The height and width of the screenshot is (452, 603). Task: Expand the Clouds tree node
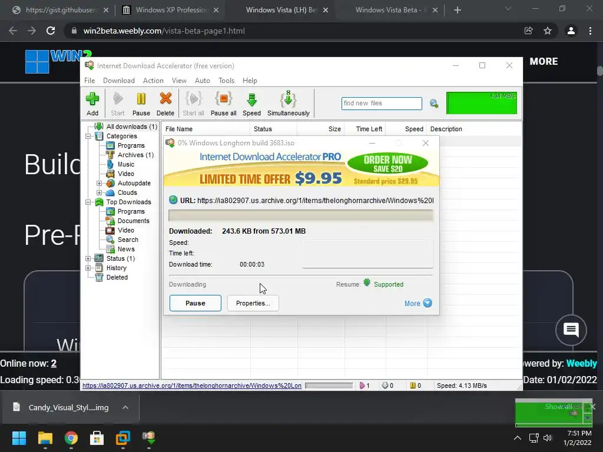point(99,192)
